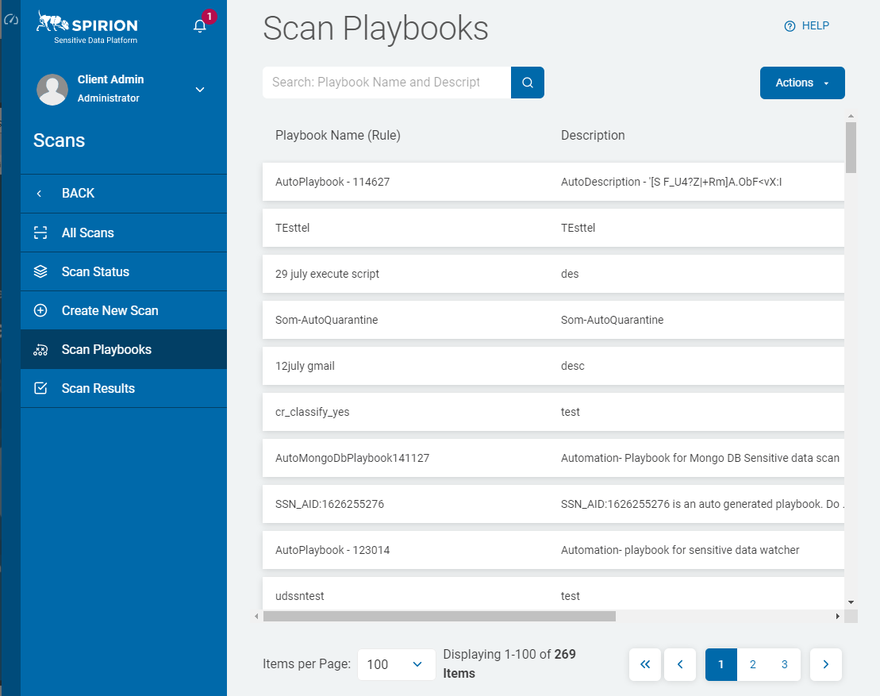Click the search magnifier button
The image size is (880, 696).
point(528,83)
